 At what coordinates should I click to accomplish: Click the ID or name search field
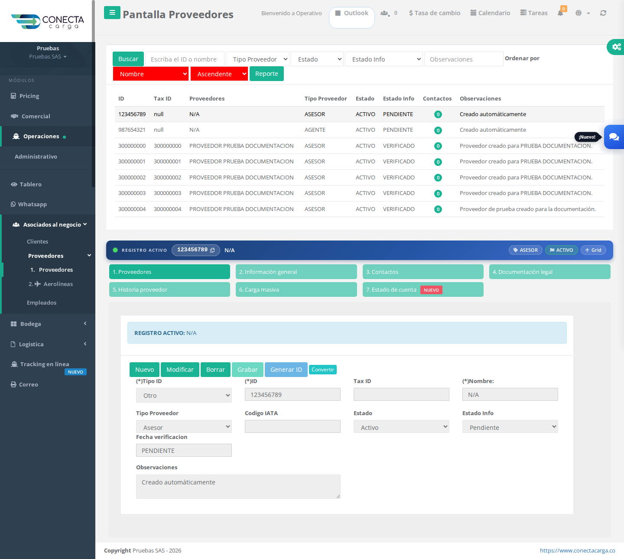click(185, 59)
